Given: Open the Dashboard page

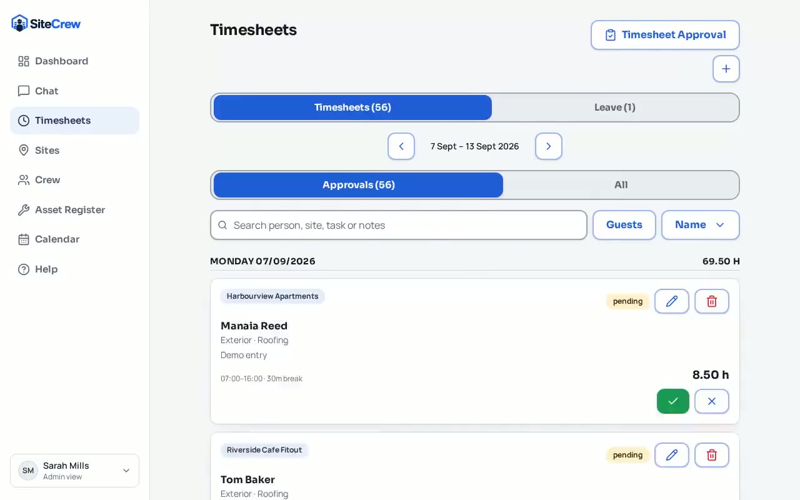Looking at the screenshot, I should [74, 61].
